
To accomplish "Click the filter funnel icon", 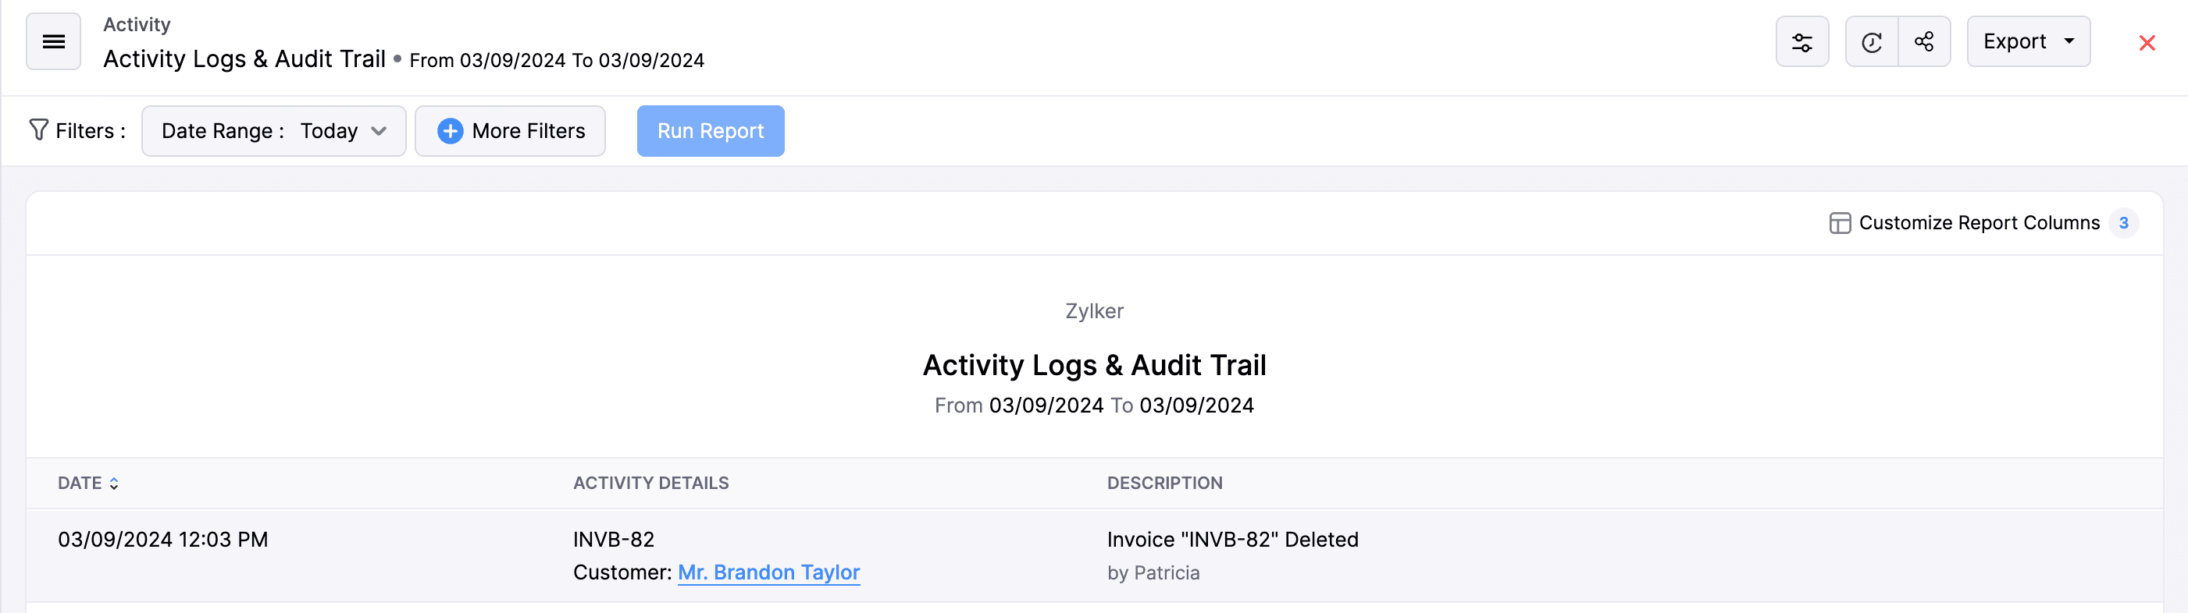I will coord(37,129).
